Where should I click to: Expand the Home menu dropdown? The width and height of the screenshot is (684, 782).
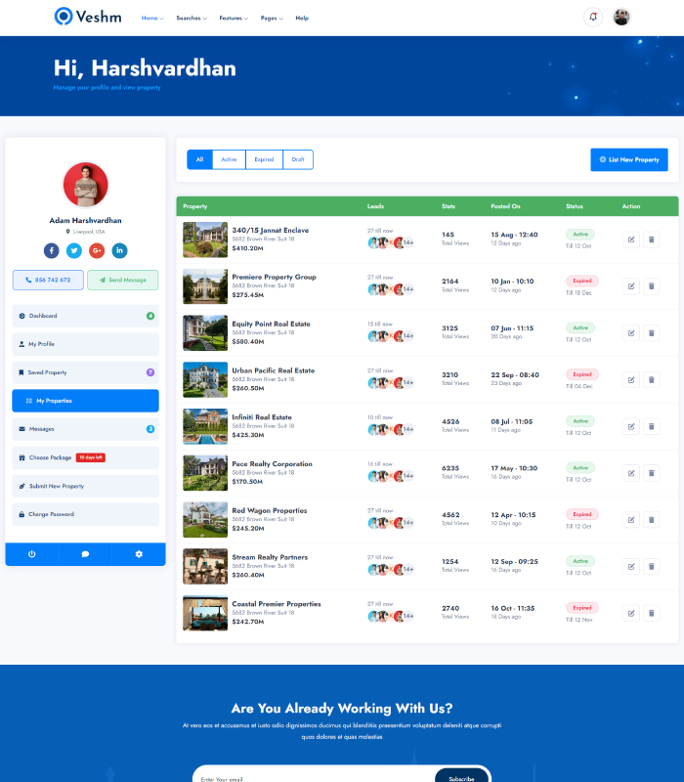click(152, 18)
